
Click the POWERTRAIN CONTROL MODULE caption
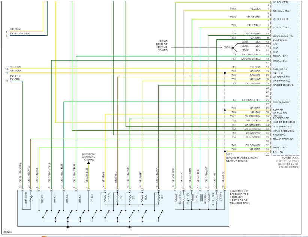coord(287,162)
